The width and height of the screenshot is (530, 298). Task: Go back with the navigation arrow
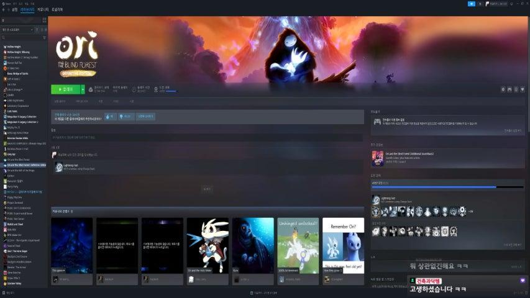2,10
